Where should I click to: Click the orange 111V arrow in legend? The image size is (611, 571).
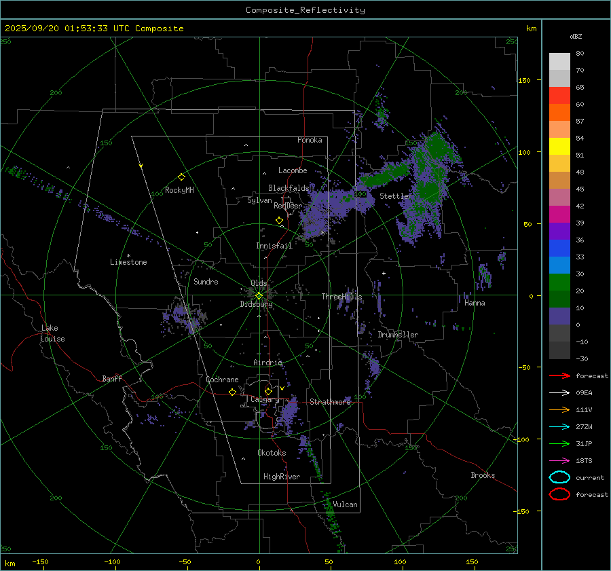pos(559,409)
